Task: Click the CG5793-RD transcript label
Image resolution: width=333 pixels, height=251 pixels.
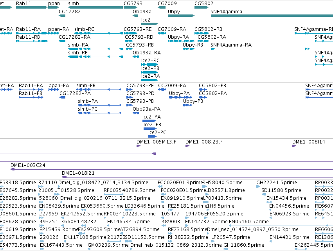Action: pyautogui.click(x=139, y=37)
